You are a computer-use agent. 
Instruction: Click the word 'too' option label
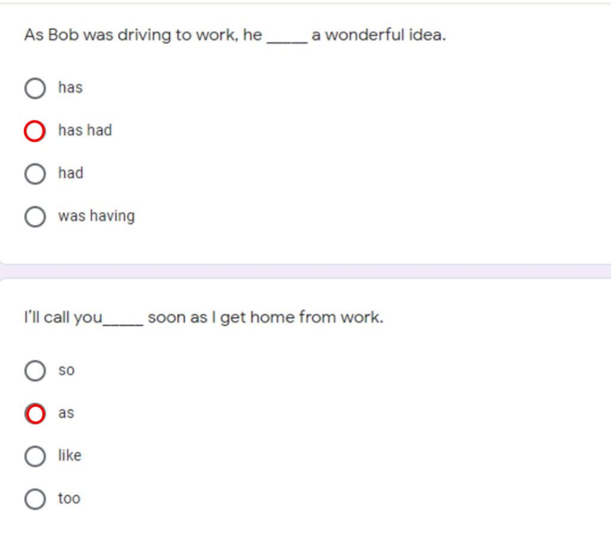pyautogui.click(x=69, y=498)
